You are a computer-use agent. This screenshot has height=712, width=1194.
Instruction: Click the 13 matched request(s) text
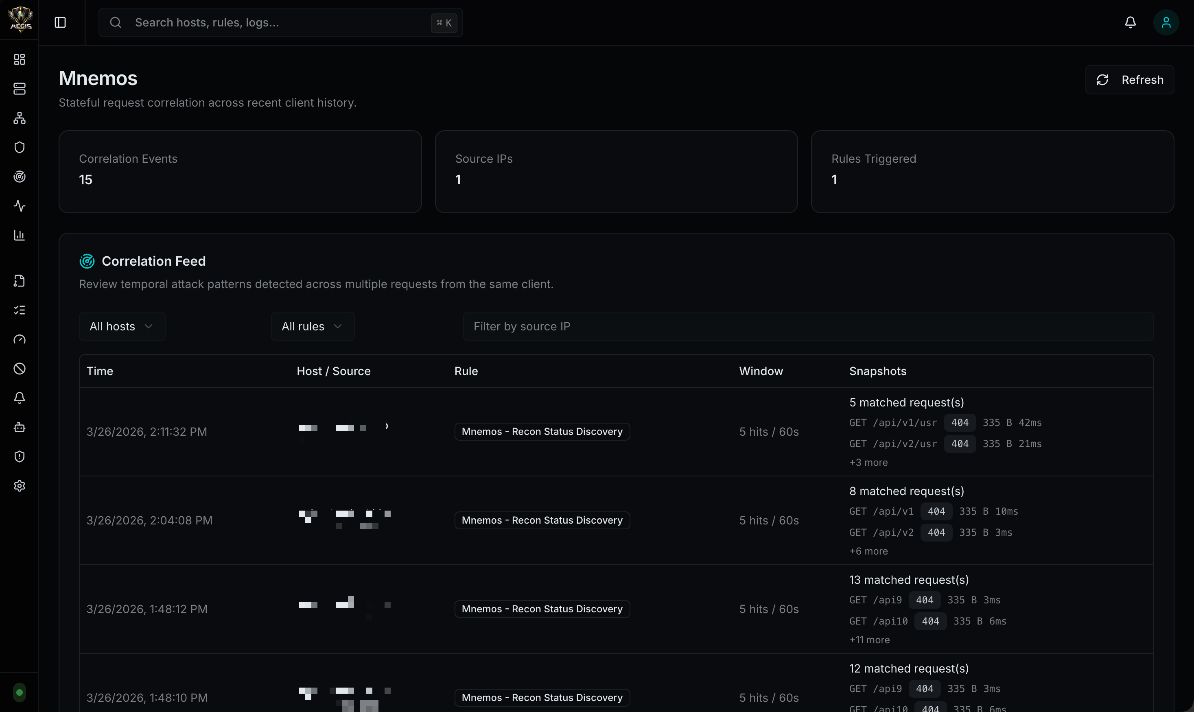909,580
